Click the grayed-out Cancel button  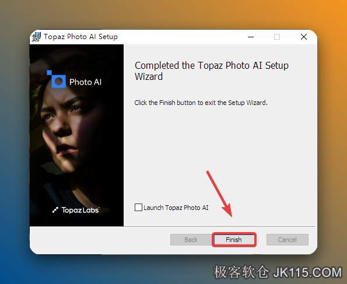[288, 240]
